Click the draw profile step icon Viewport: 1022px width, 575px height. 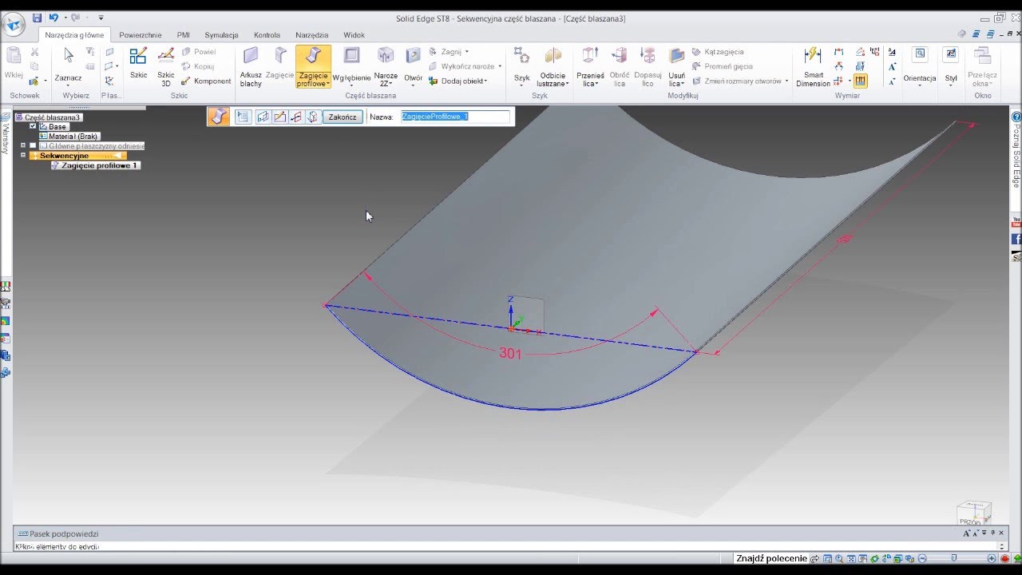pos(279,117)
